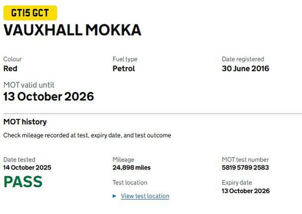Screen dimensions: 302x214
Task: Open the View test location link
Action: [x=145, y=196]
